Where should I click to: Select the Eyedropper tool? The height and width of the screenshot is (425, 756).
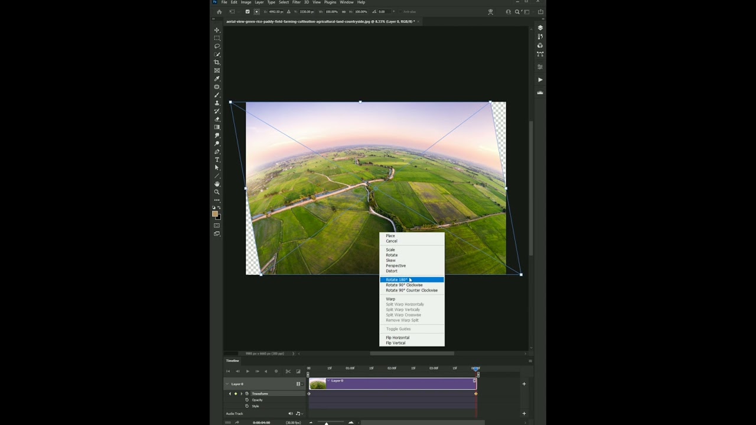[217, 79]
